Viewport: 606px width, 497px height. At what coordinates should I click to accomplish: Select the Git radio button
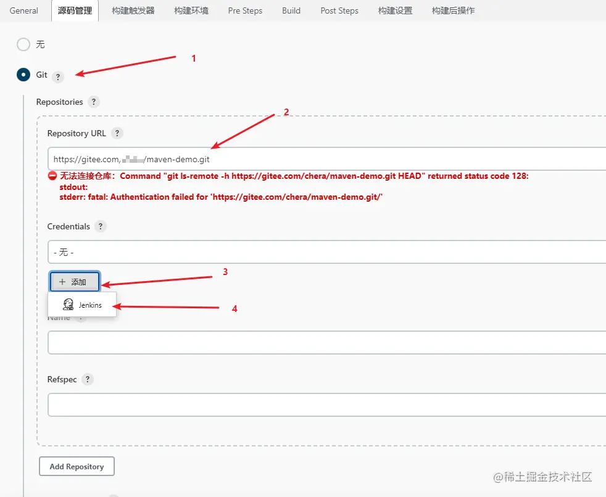click(x=23, y=75)
